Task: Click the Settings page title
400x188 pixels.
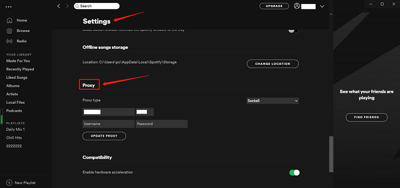Action: [x=96, y=21]
